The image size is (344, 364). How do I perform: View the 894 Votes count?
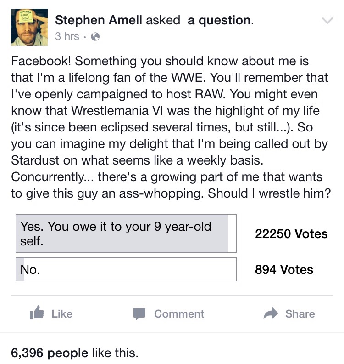(284, 270)
